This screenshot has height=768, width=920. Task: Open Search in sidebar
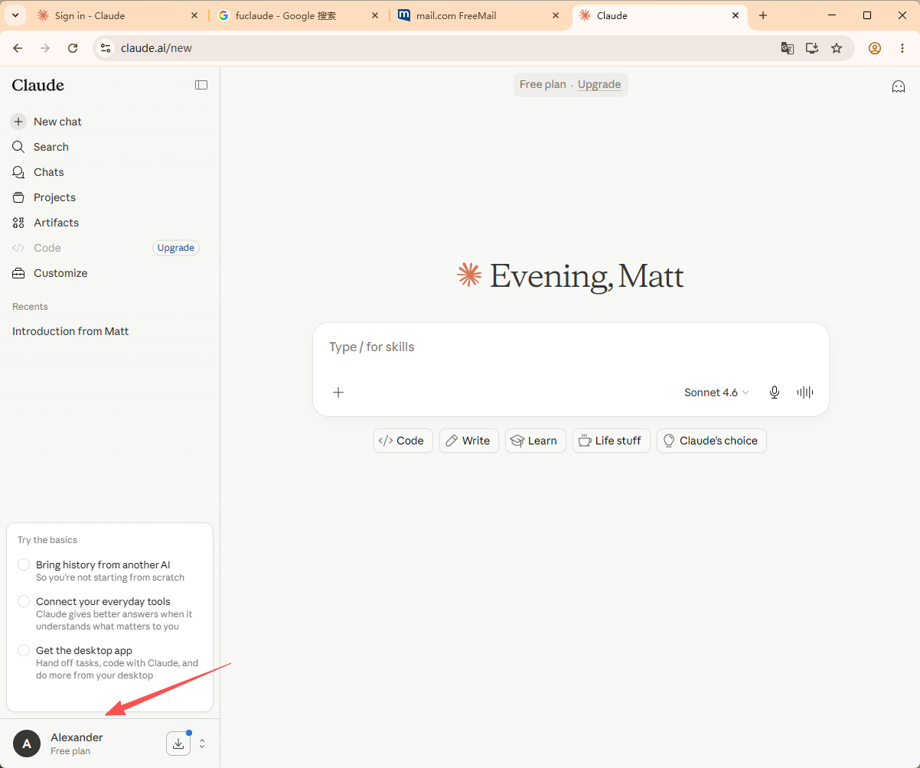click(x=109, y=147)
